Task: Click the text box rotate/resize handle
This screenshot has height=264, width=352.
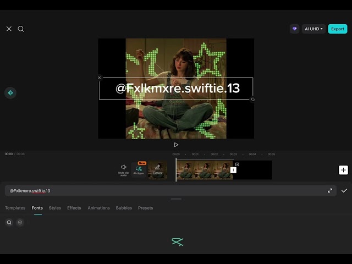Action: 252,100
